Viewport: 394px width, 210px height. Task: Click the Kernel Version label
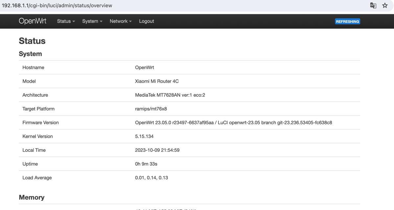(x=37, y=136)
